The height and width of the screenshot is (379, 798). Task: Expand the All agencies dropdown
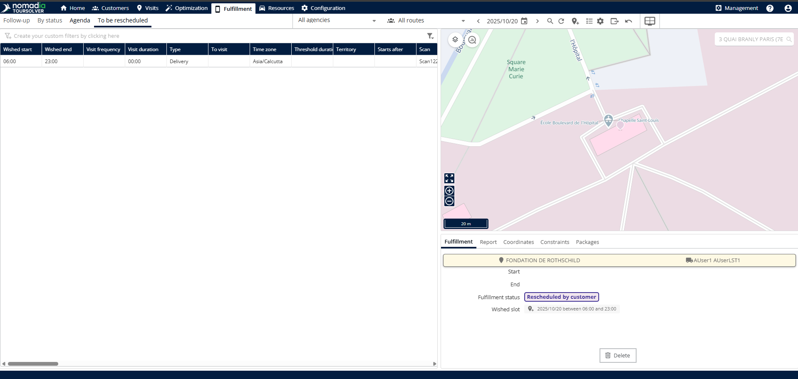(337, 20)
